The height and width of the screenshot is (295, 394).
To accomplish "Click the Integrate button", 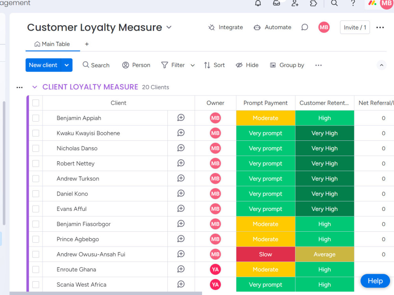I will pos(225,28).
